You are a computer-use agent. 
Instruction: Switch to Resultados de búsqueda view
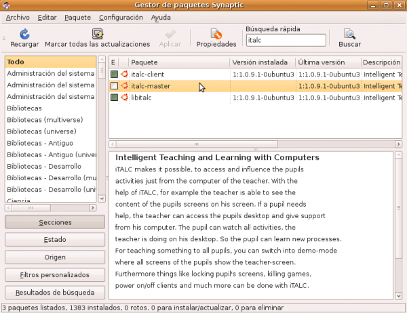pos(55,293)
